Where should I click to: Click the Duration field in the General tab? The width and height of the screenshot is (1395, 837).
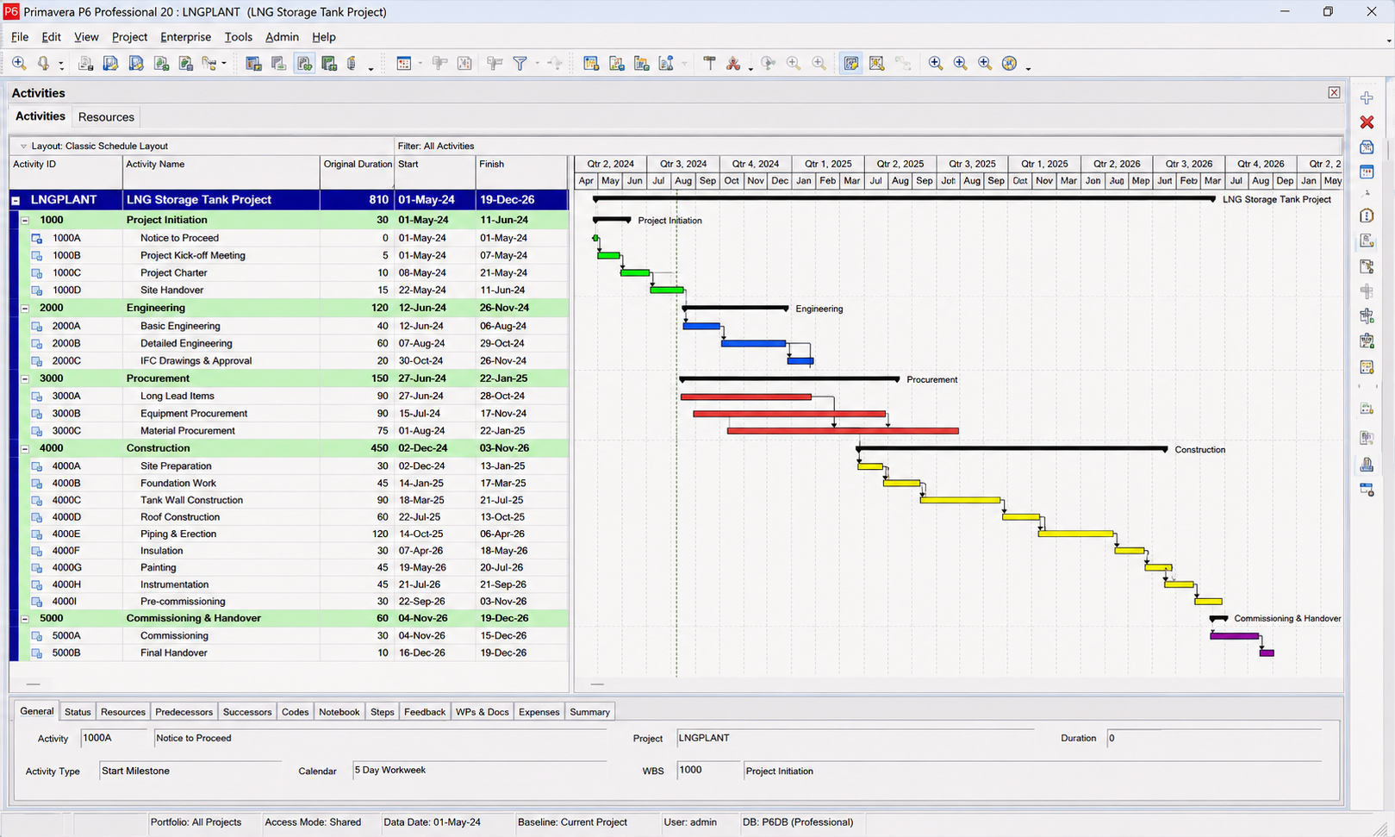(x=1214, y=738)
